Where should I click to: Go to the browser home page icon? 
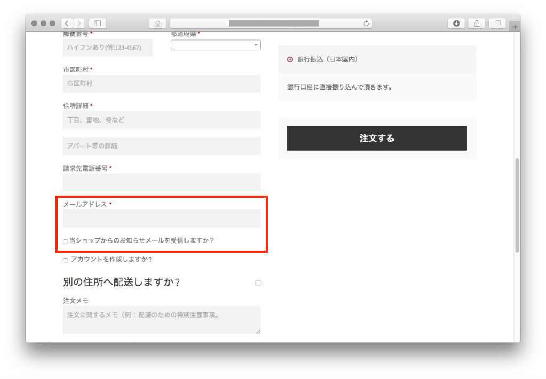pyautogui.click(x=157, y=23)
